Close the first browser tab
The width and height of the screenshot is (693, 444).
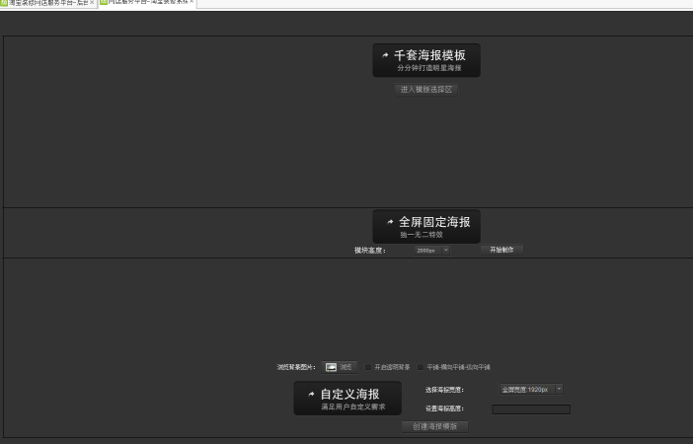pyautogui.click(x=93, y=4)
